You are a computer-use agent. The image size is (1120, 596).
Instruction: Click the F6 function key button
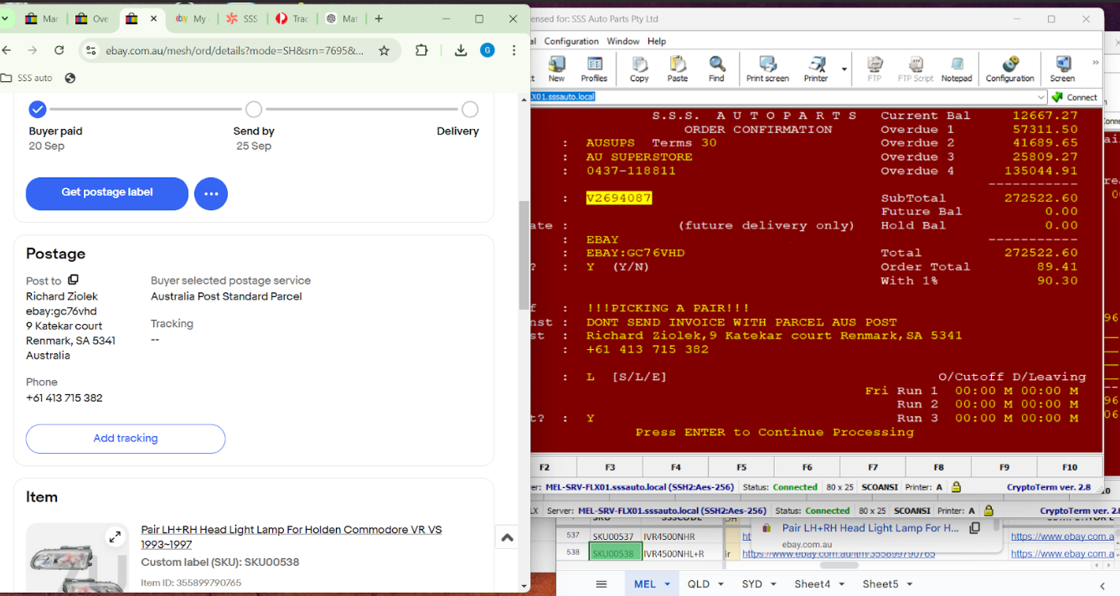coord(807,467)
